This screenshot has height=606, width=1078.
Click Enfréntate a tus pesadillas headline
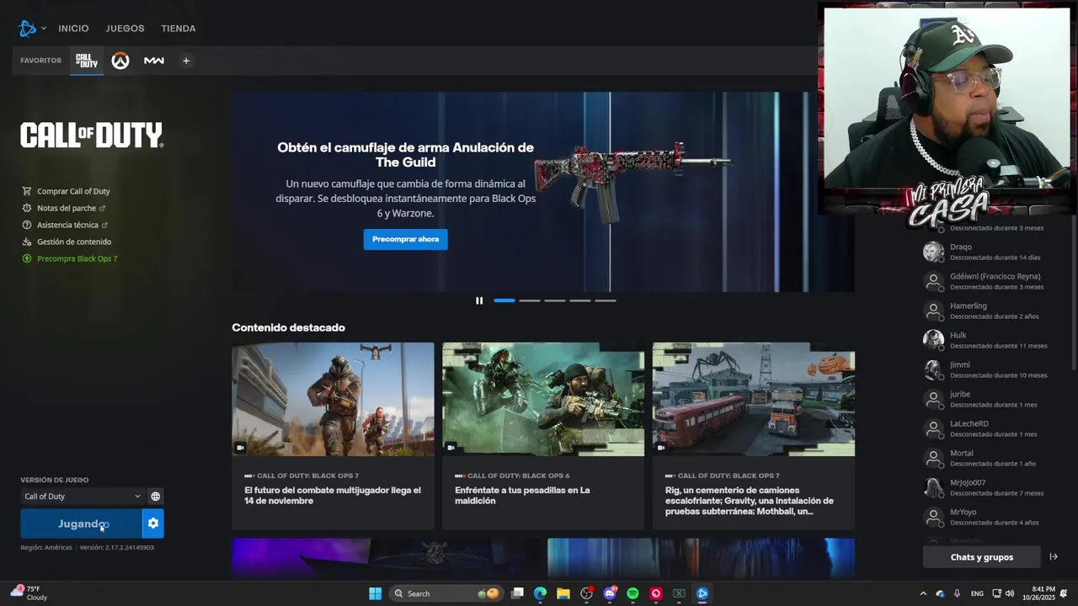pos(522,496)
